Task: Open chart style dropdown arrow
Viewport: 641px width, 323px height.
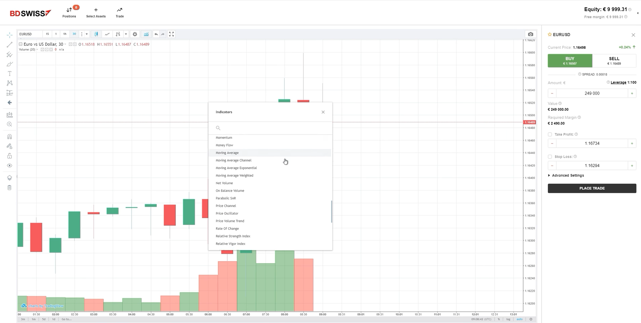Action: point(126,34)
